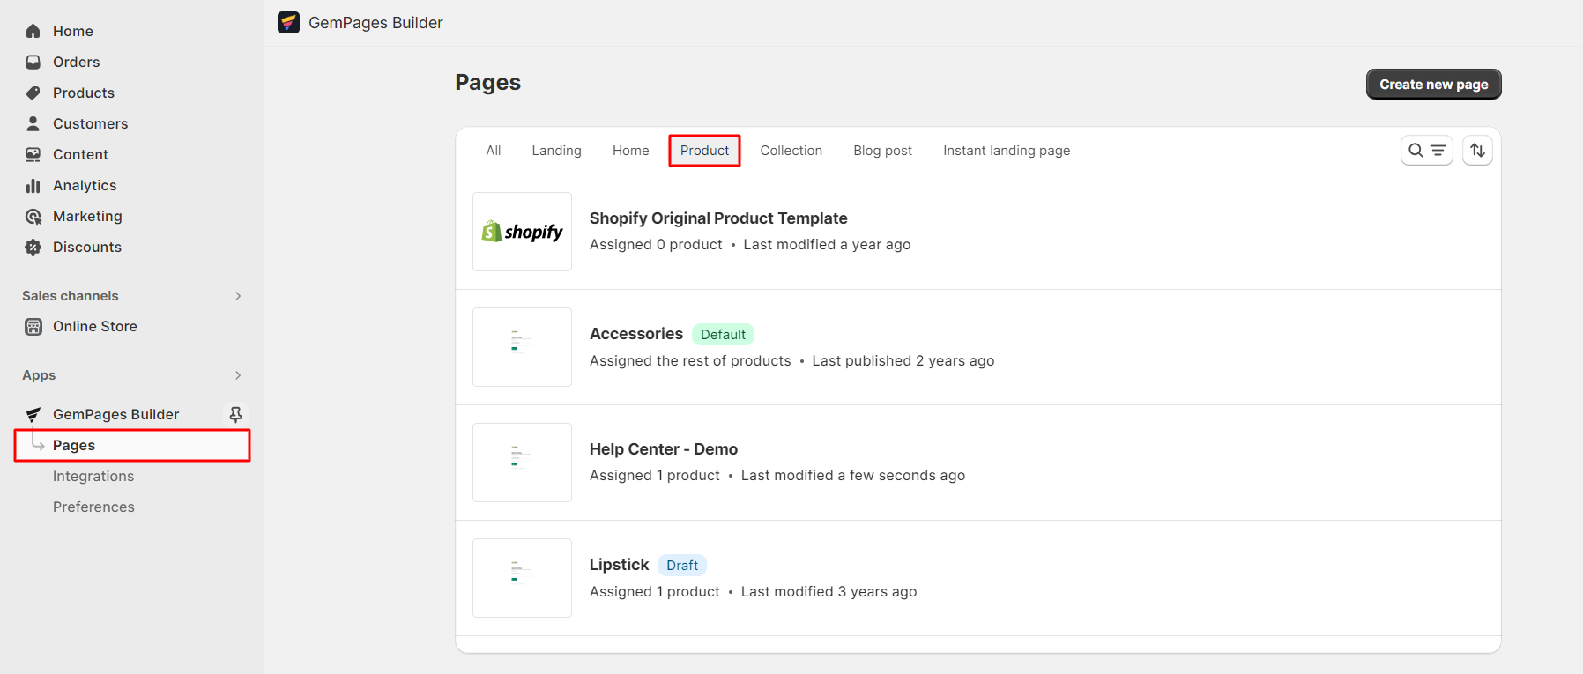Click the Create new page button
This screenshot has height=674, width=1583.
pyautogui.click(x=1433, y=85)
